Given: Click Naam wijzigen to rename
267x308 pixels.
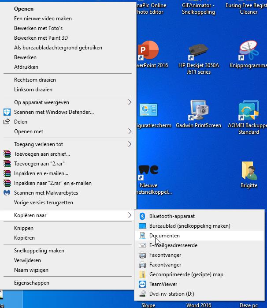Looking at the screenshot, I should click(31, 270).
